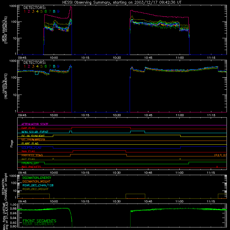230x230 pixels.
Task: Click detector 7 label in rear segments legend
Action: 50,66
